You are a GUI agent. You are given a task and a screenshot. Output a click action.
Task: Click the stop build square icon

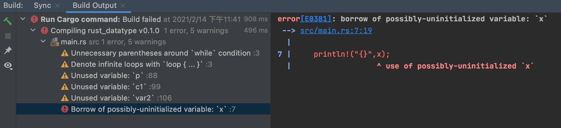pyautogui.click(x=8, y=36)
